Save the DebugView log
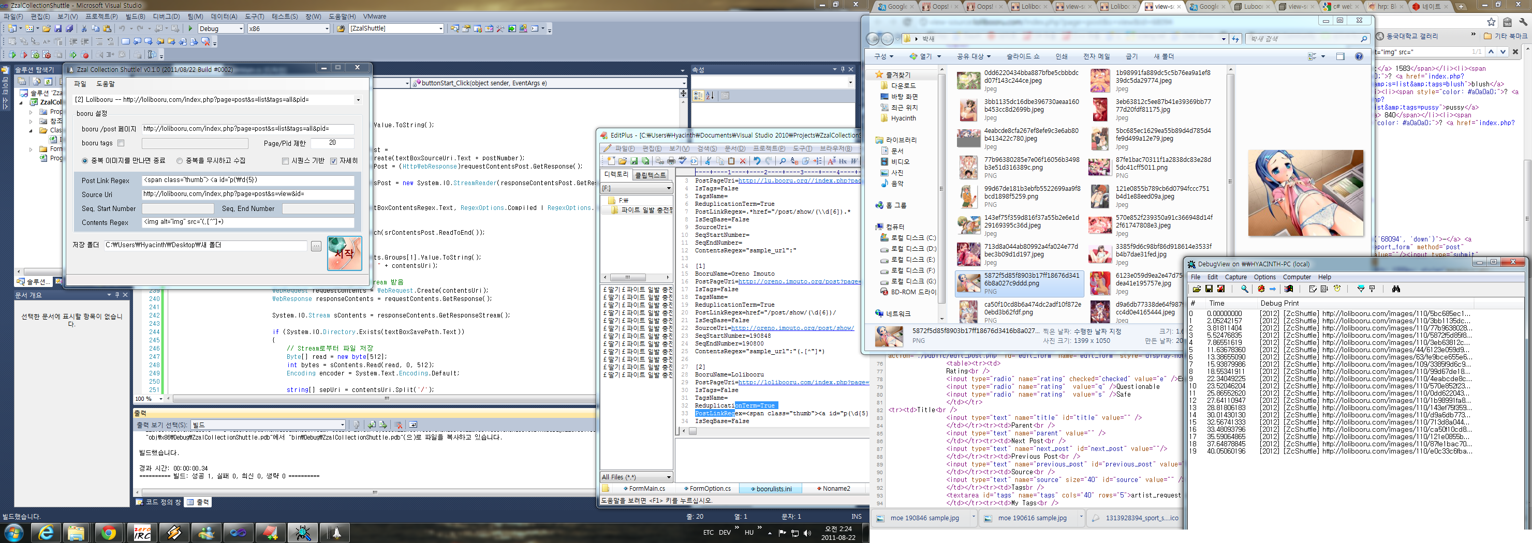Image resolution: width=1532 pixels, height=543 pixels. 1209,289
